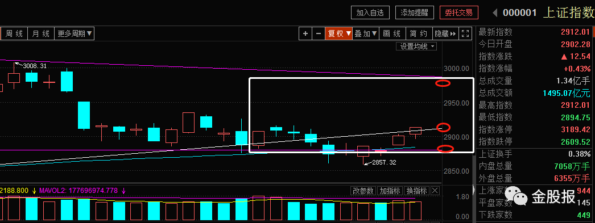
Task: Click 添加提醒 add alert button
Action: click(x=414, y=12)
